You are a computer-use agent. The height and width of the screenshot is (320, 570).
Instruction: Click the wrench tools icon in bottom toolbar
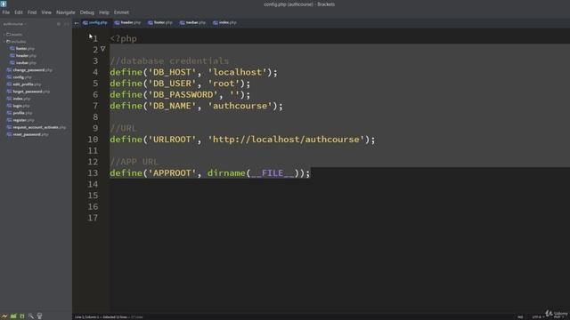point(31,316)
